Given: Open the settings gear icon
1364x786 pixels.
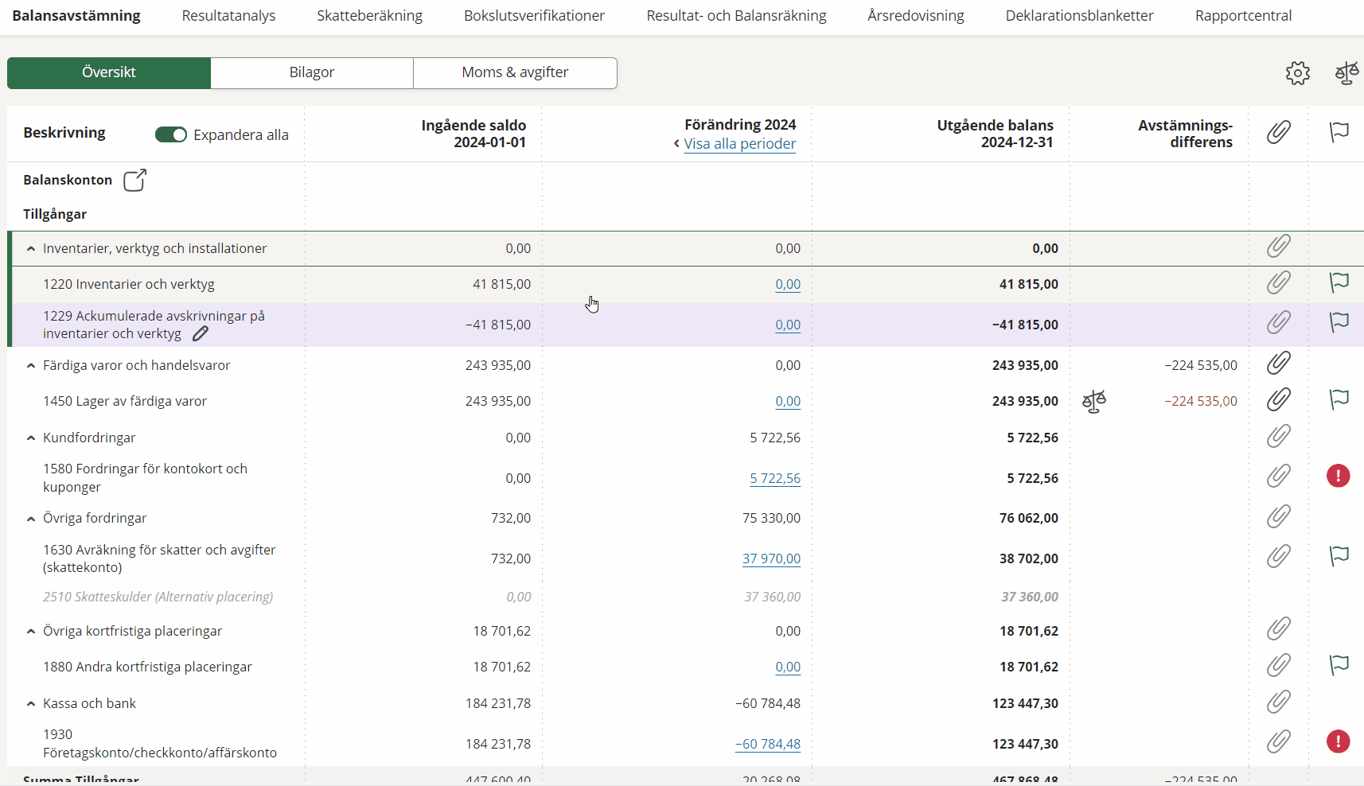Looking at the screenshot, I should [1297, 73].
